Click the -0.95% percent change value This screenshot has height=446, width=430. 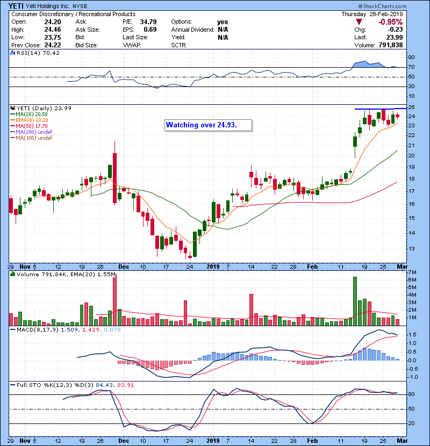[390, 22]
